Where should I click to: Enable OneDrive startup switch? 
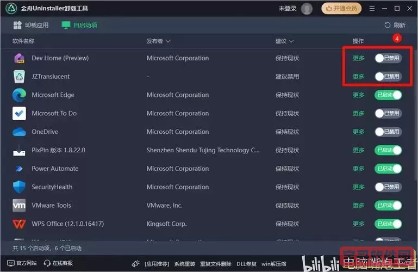[x=388, y=132]
